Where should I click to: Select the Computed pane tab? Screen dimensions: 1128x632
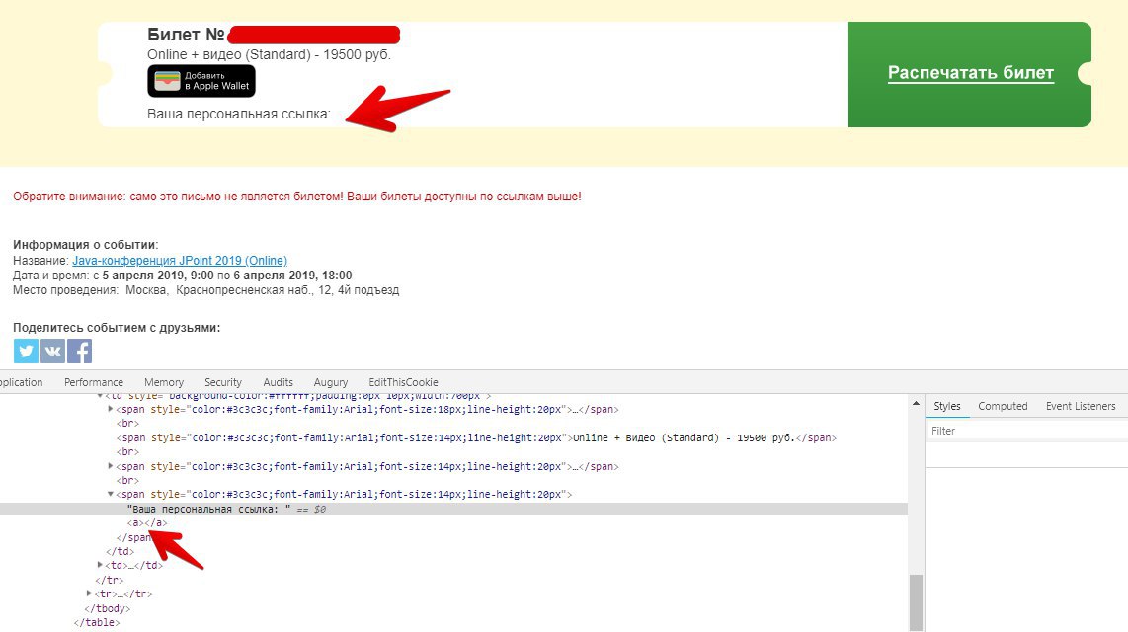1003,406
